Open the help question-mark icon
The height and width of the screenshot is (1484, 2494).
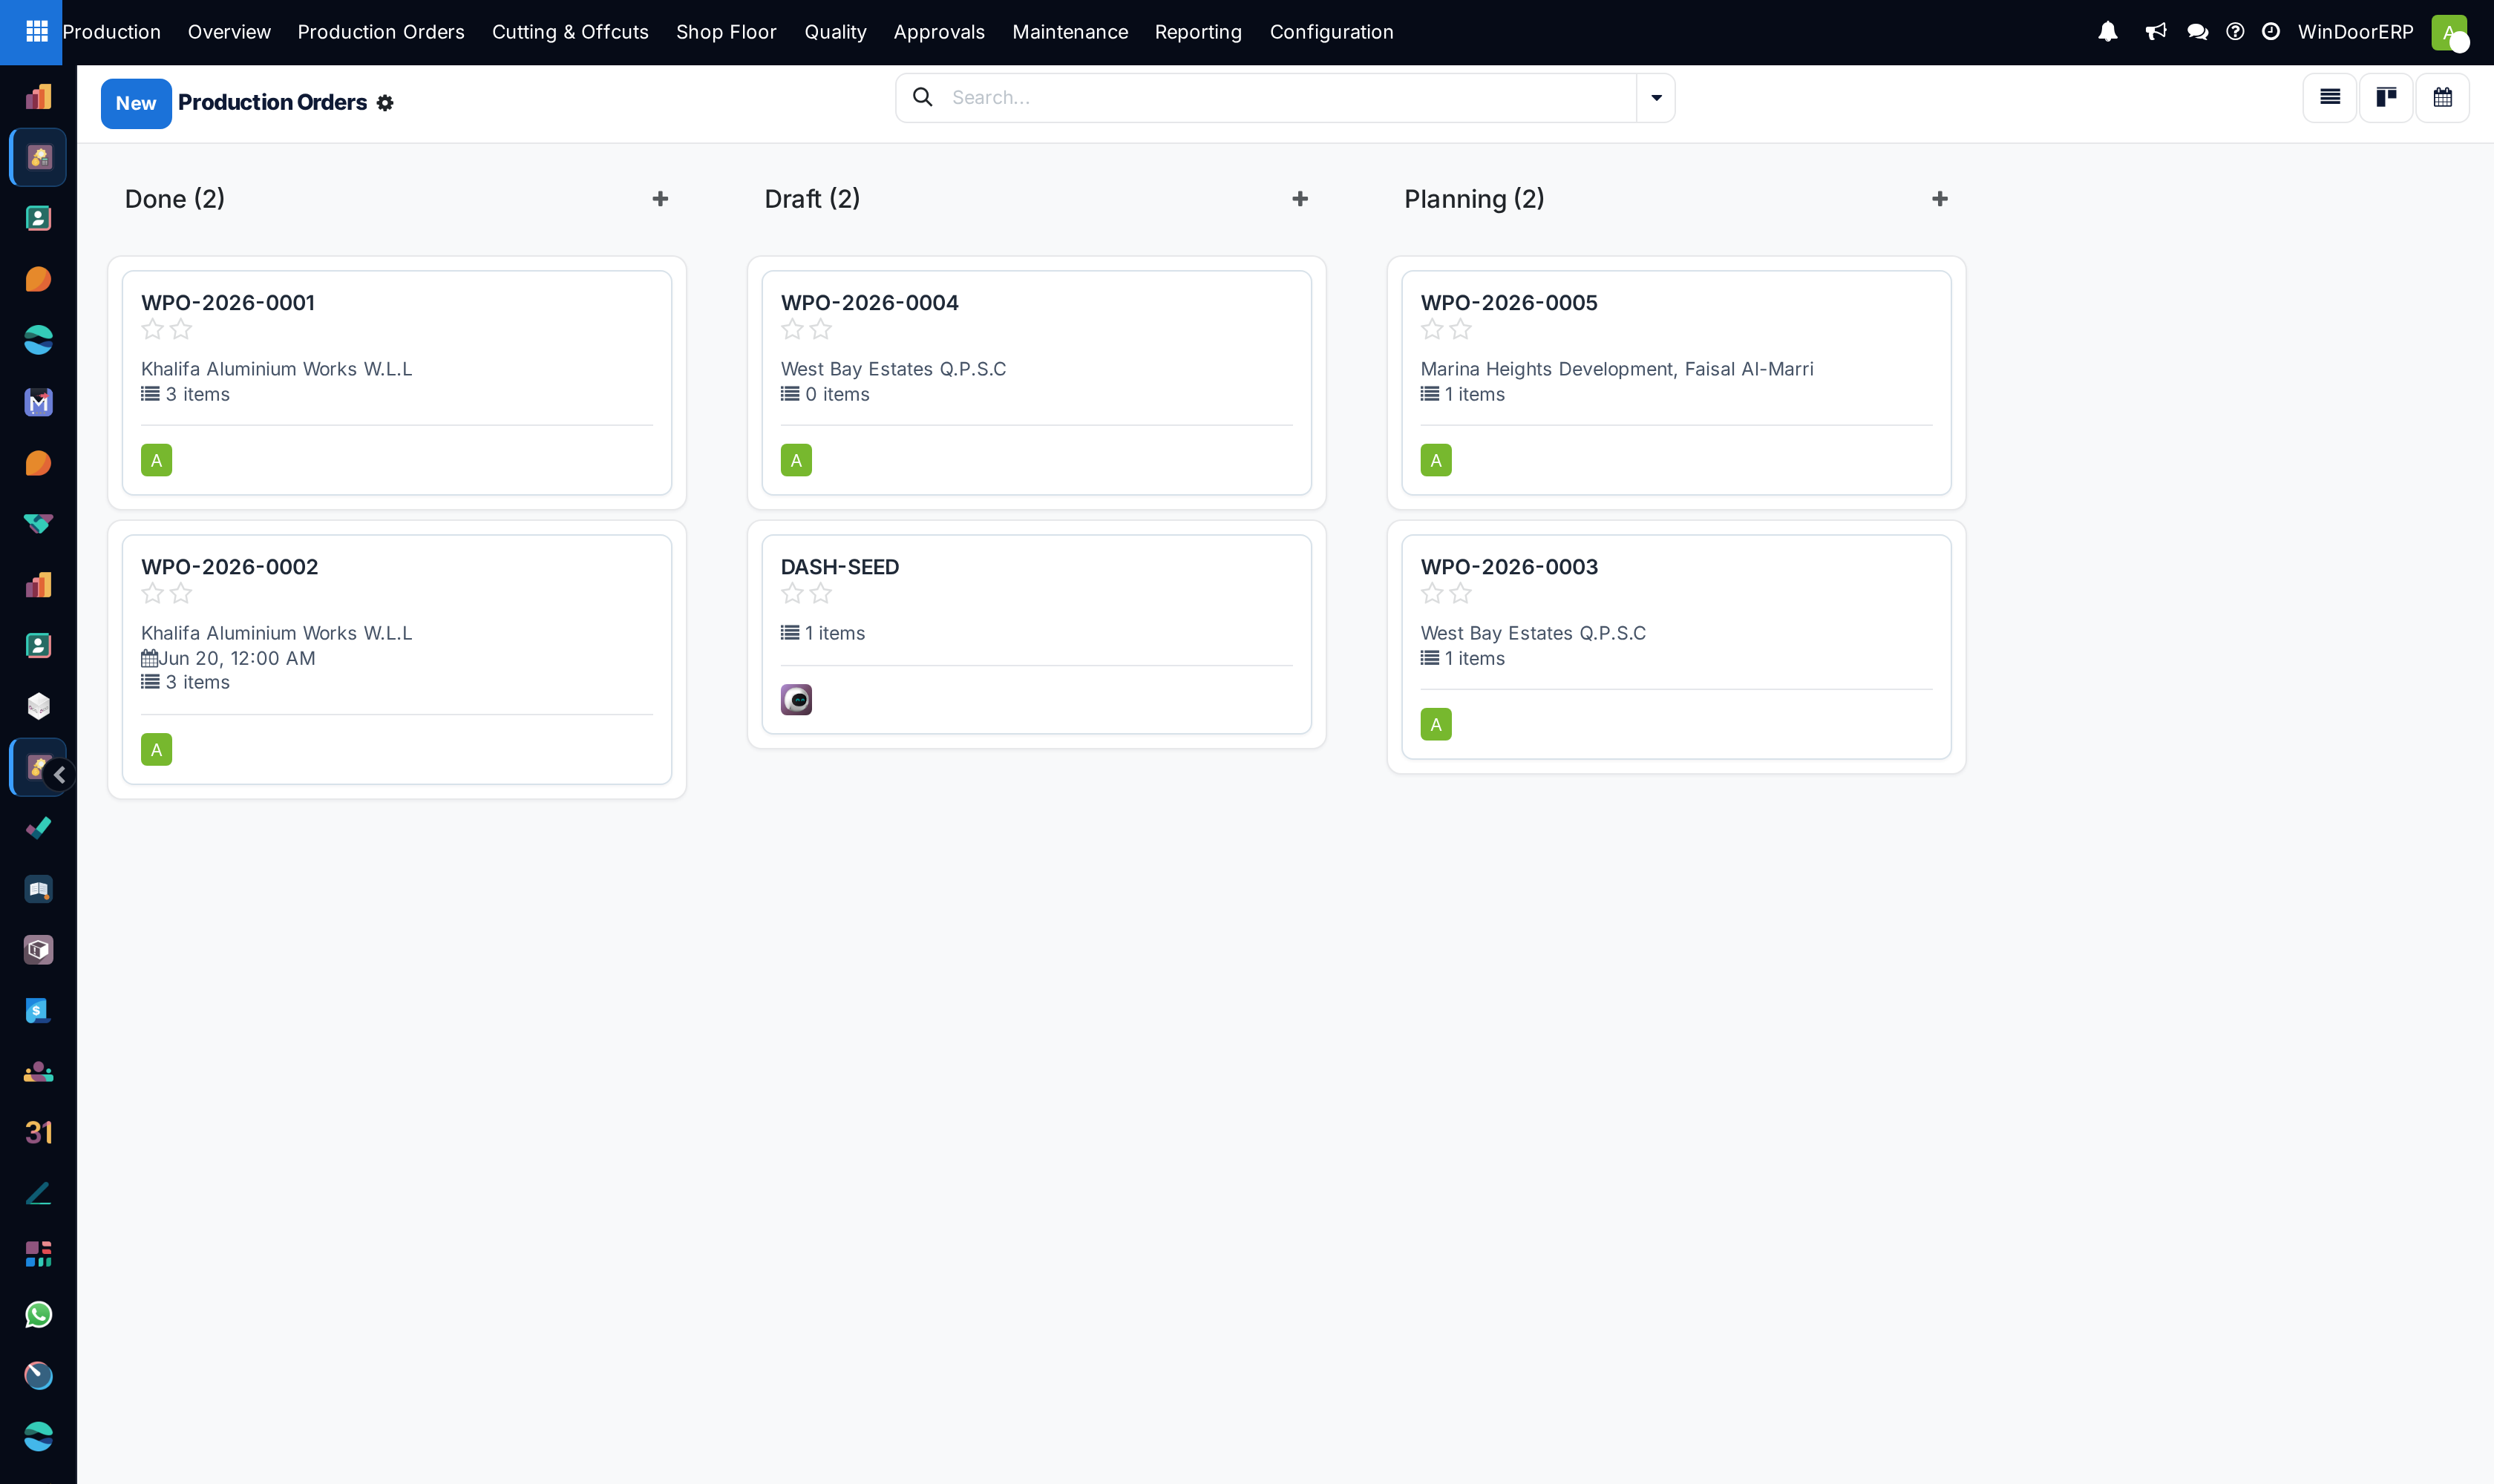[x=2235, y=32]
